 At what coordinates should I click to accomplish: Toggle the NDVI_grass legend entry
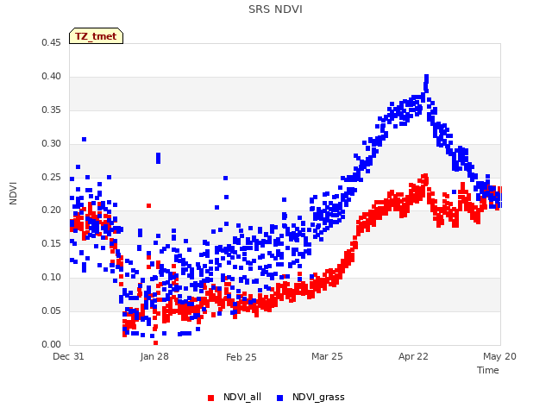(x=310, y=397)
